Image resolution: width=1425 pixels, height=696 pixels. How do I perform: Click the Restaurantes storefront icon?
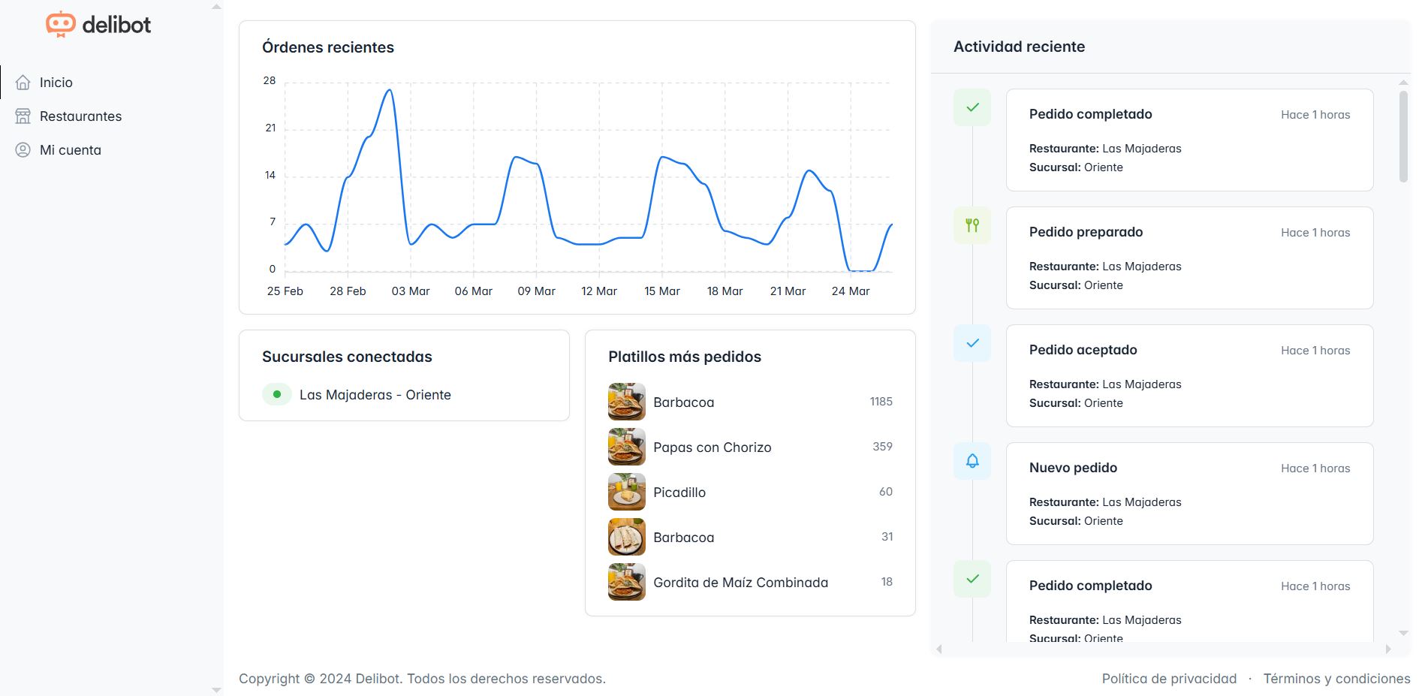coord(23,116)
